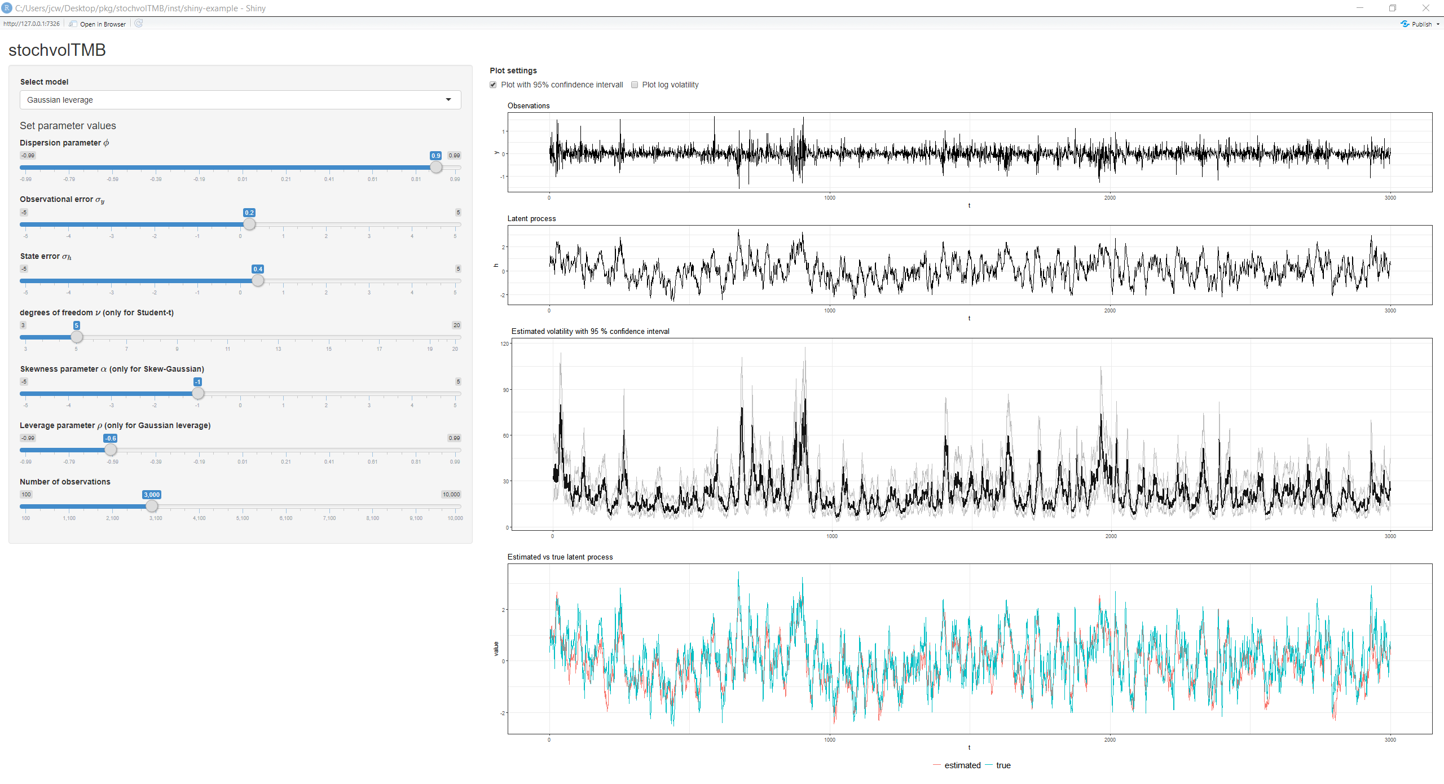Click the window restore icon
This screenshot has width=1444, height=784.
1392,8
